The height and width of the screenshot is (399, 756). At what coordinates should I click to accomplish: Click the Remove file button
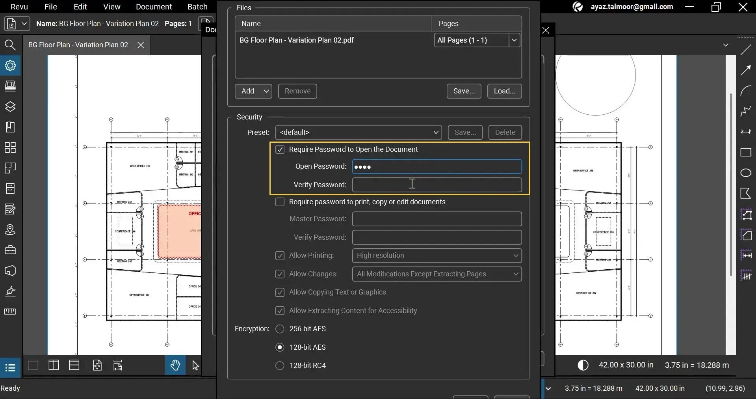[x=297, y=91]
